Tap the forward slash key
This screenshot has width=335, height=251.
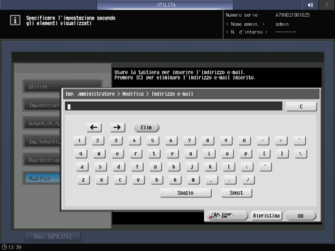click(x=248, y=180)
